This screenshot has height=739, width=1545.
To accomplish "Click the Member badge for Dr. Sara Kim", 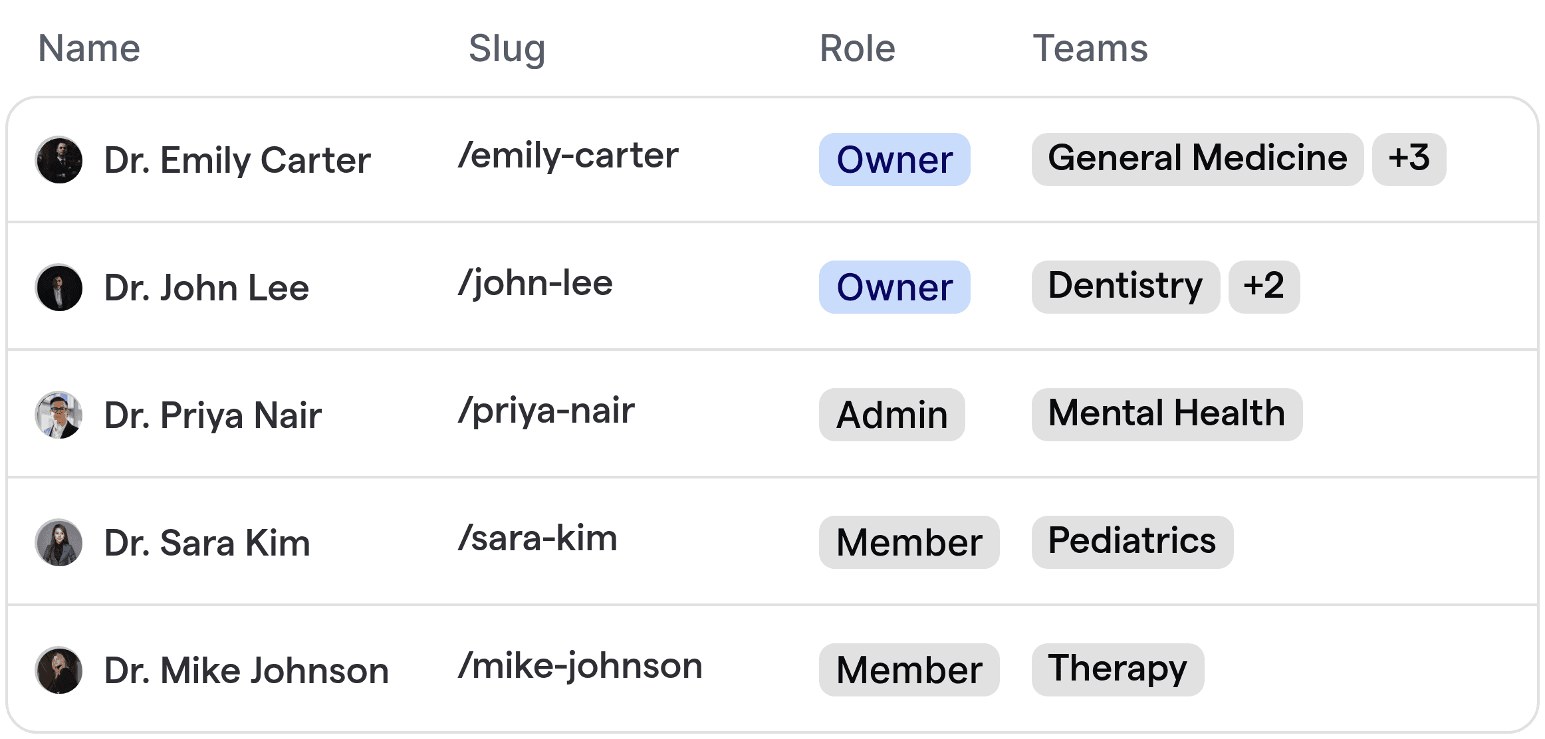I will pyautogui.click(x=909, y=542).
